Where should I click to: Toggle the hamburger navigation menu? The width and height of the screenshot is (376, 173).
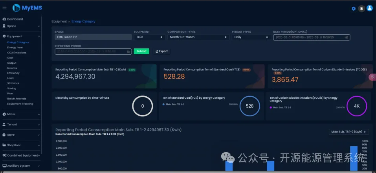click(x=4, y=8)
